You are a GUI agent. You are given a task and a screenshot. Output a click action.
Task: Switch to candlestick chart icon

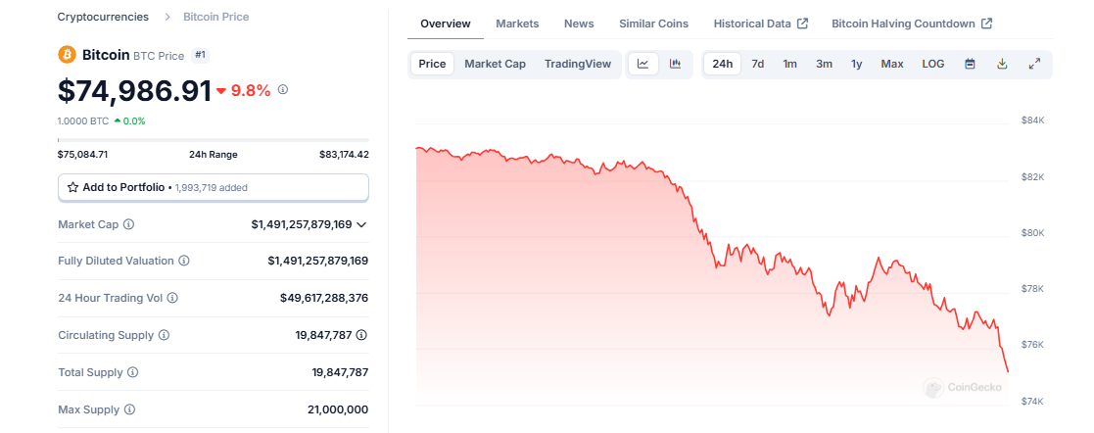pyautogui.click(x=675, y=64)
